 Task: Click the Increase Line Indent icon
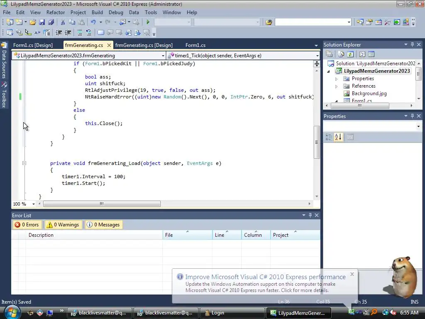68,32
